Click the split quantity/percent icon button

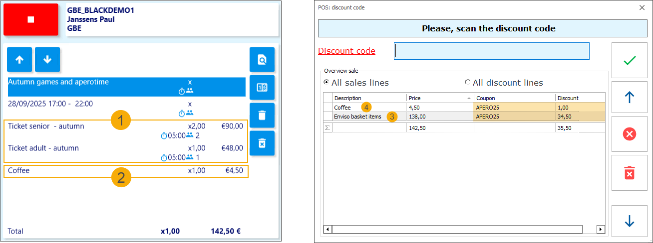click(262, 88)
